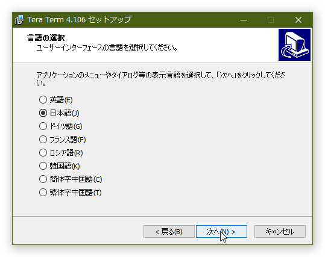Click the ユーザーインターフェースの言語 subtitle text
The width and height of the screenshot is (325, 257).
[x=107, y=48]
